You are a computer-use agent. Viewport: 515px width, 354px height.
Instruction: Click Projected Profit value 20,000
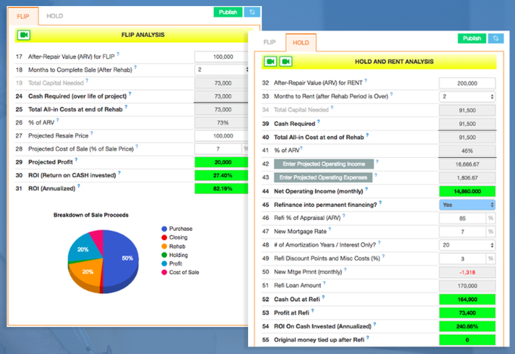(x=221, y=162)
